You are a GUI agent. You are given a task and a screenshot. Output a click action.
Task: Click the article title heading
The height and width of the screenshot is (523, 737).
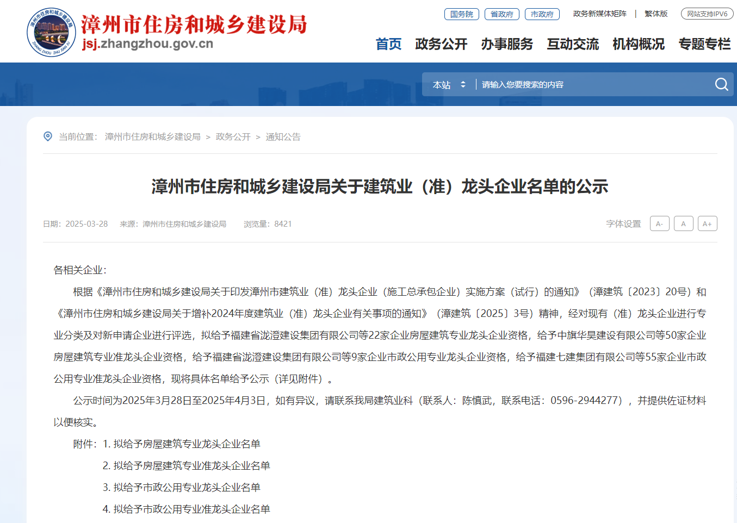coord(380,186)
